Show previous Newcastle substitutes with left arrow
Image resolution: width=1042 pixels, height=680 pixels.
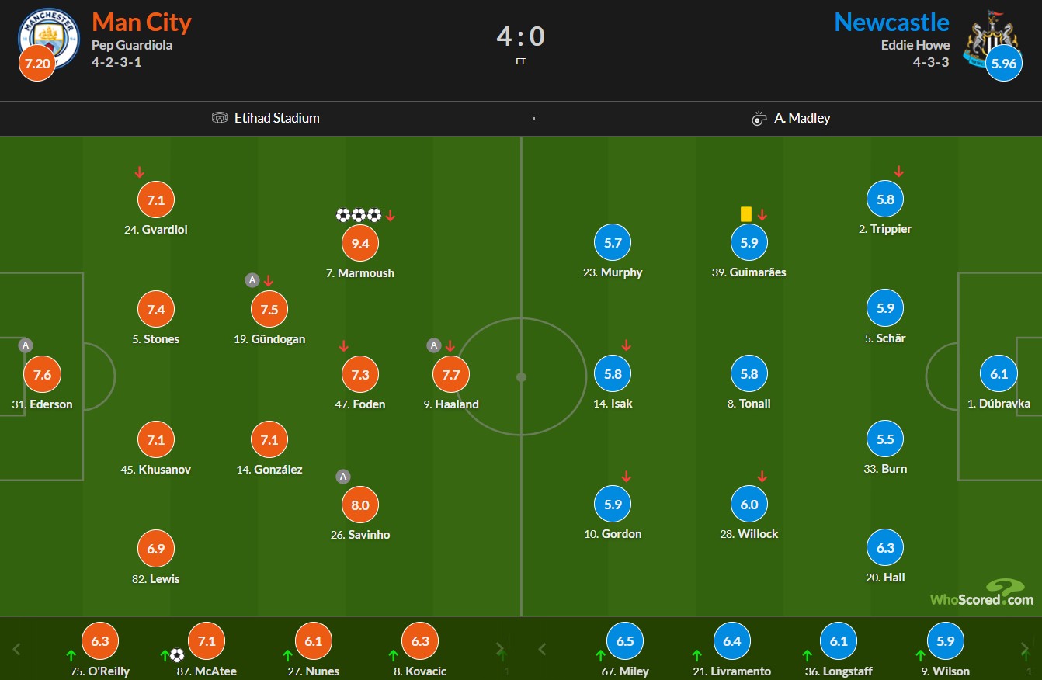click(x=542, y=649)
